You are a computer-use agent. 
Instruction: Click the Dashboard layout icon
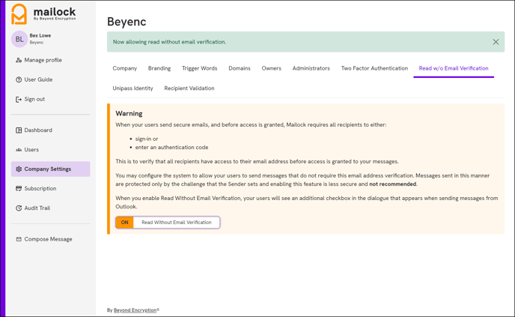coord(19,130)
